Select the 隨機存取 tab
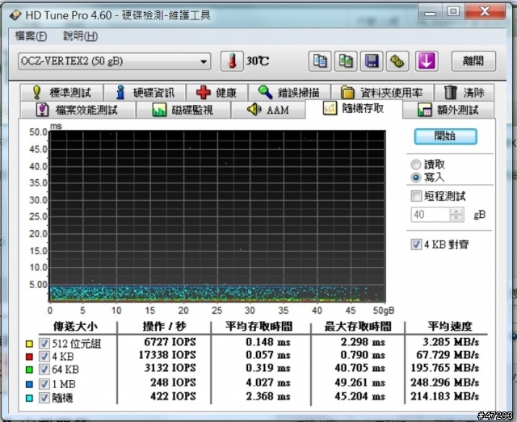Screen dimensions: 517x422 pos(354,109)
